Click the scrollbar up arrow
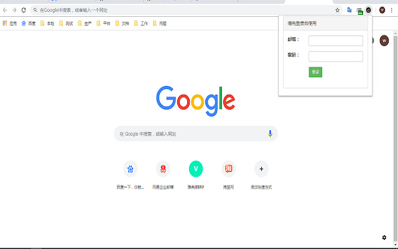398x249 pixels. tap(396, 33)
